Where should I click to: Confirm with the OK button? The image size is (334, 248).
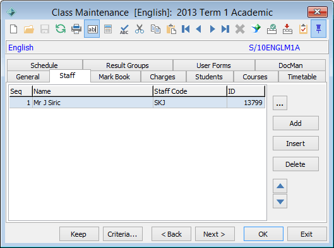click(263, 234)
